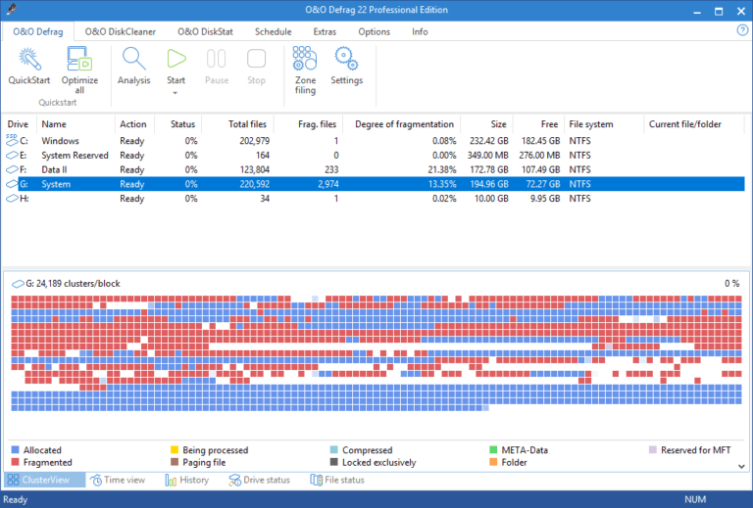
Task: Click the drive icon beside G: clusters/block
Action: (x=18, y=284)
